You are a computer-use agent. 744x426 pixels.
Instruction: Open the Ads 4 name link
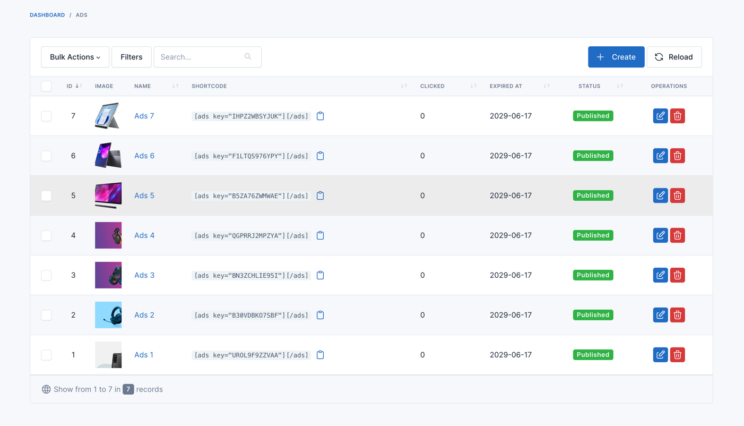coord(144,235)
